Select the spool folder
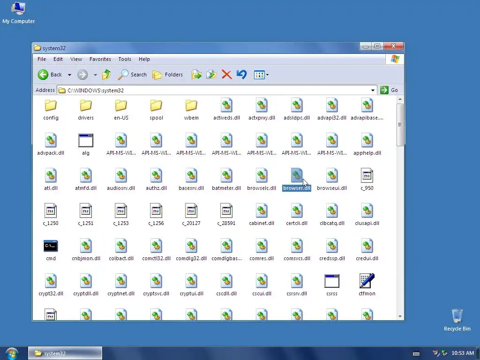Viewport: 480px width, 360px height. (x=156, y=106)
